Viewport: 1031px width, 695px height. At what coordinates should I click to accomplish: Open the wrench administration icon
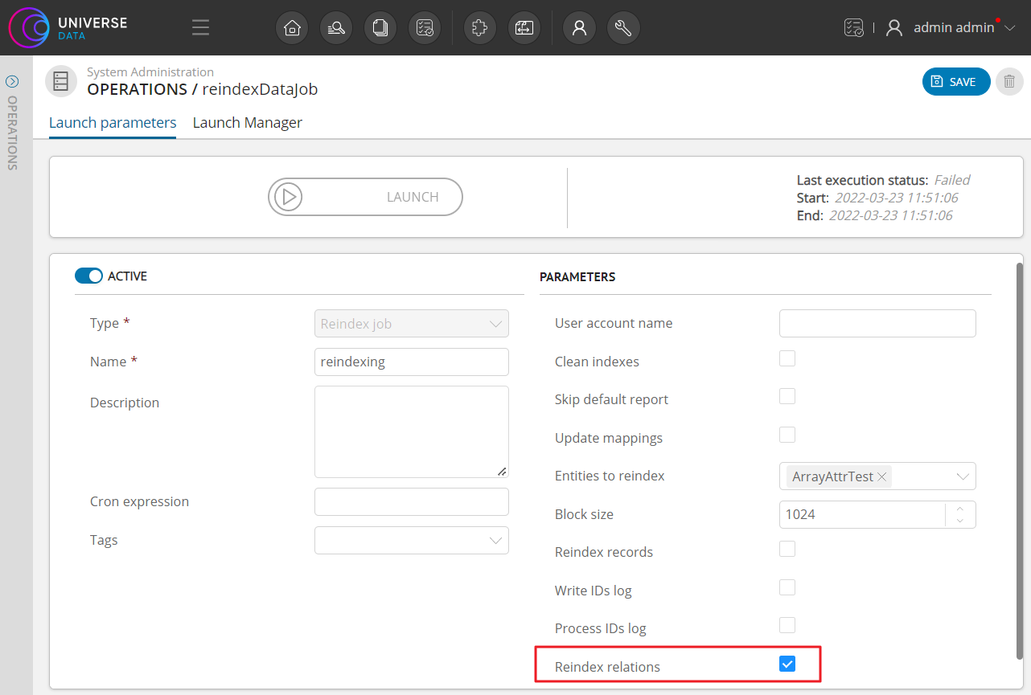click(x=623, y=28)
